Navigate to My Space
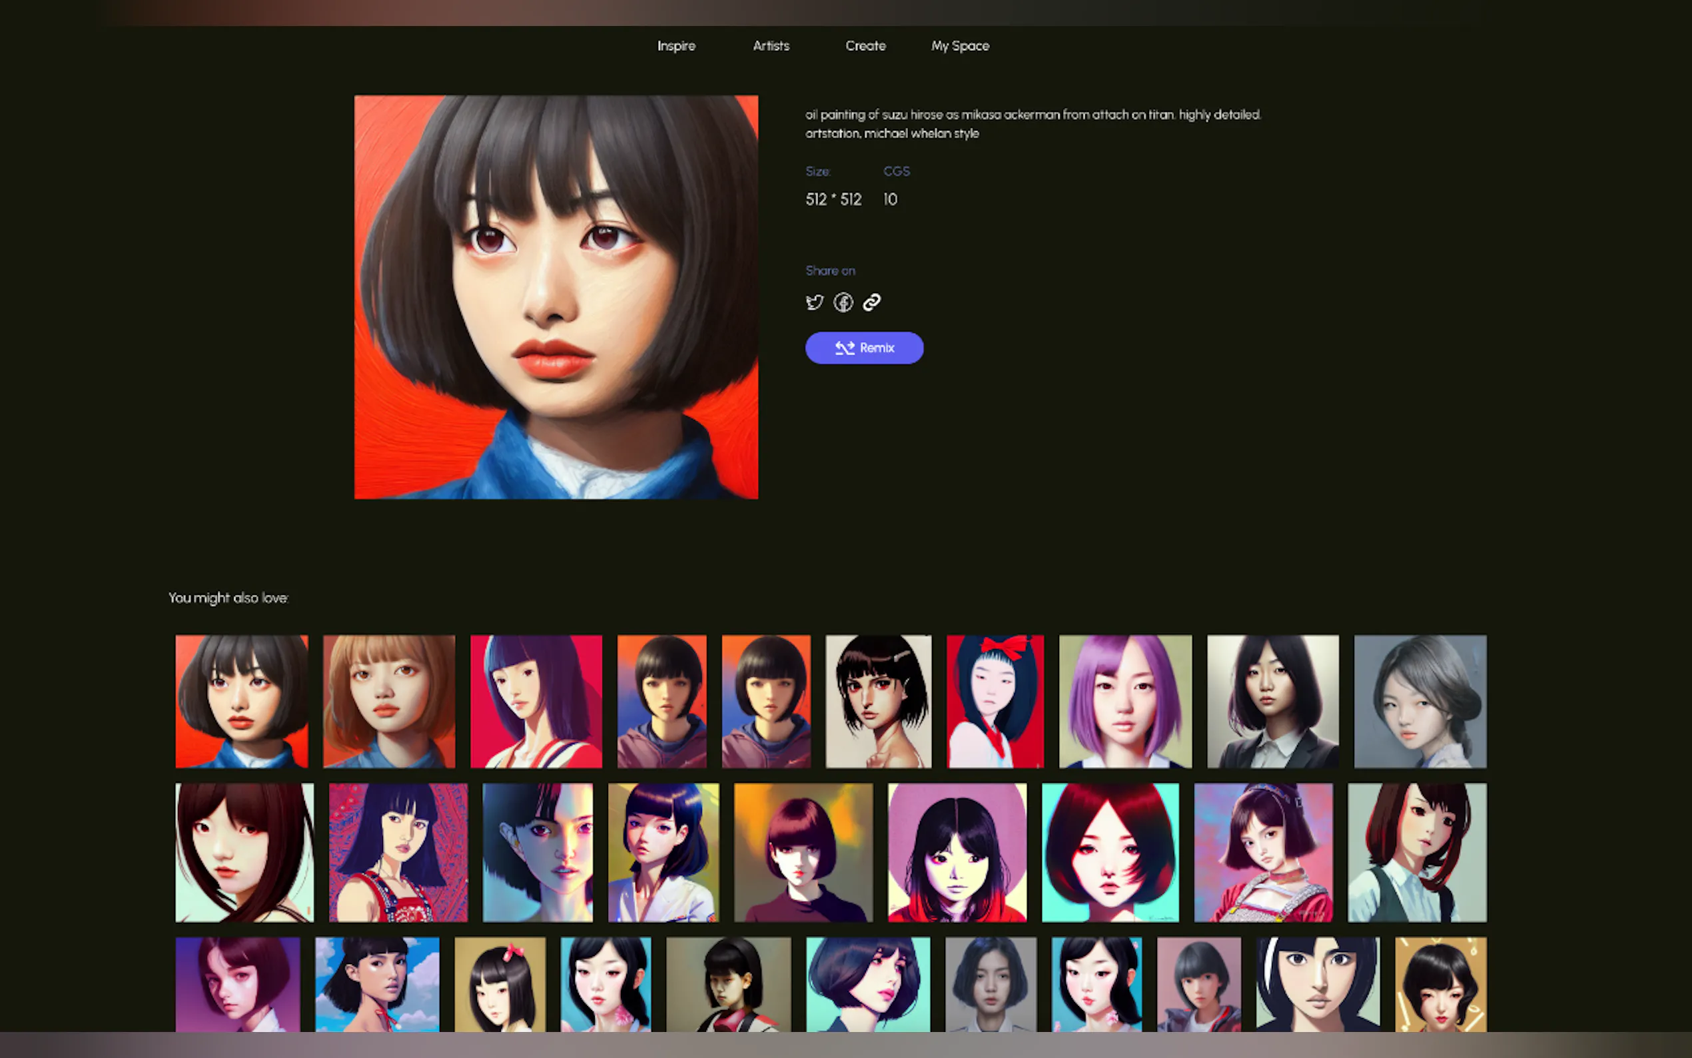Screen dimensions: 1692x1058 960,46
